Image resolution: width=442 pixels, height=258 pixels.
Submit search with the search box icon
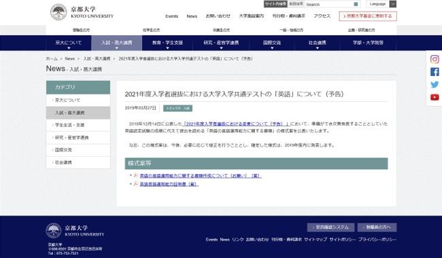356,4
